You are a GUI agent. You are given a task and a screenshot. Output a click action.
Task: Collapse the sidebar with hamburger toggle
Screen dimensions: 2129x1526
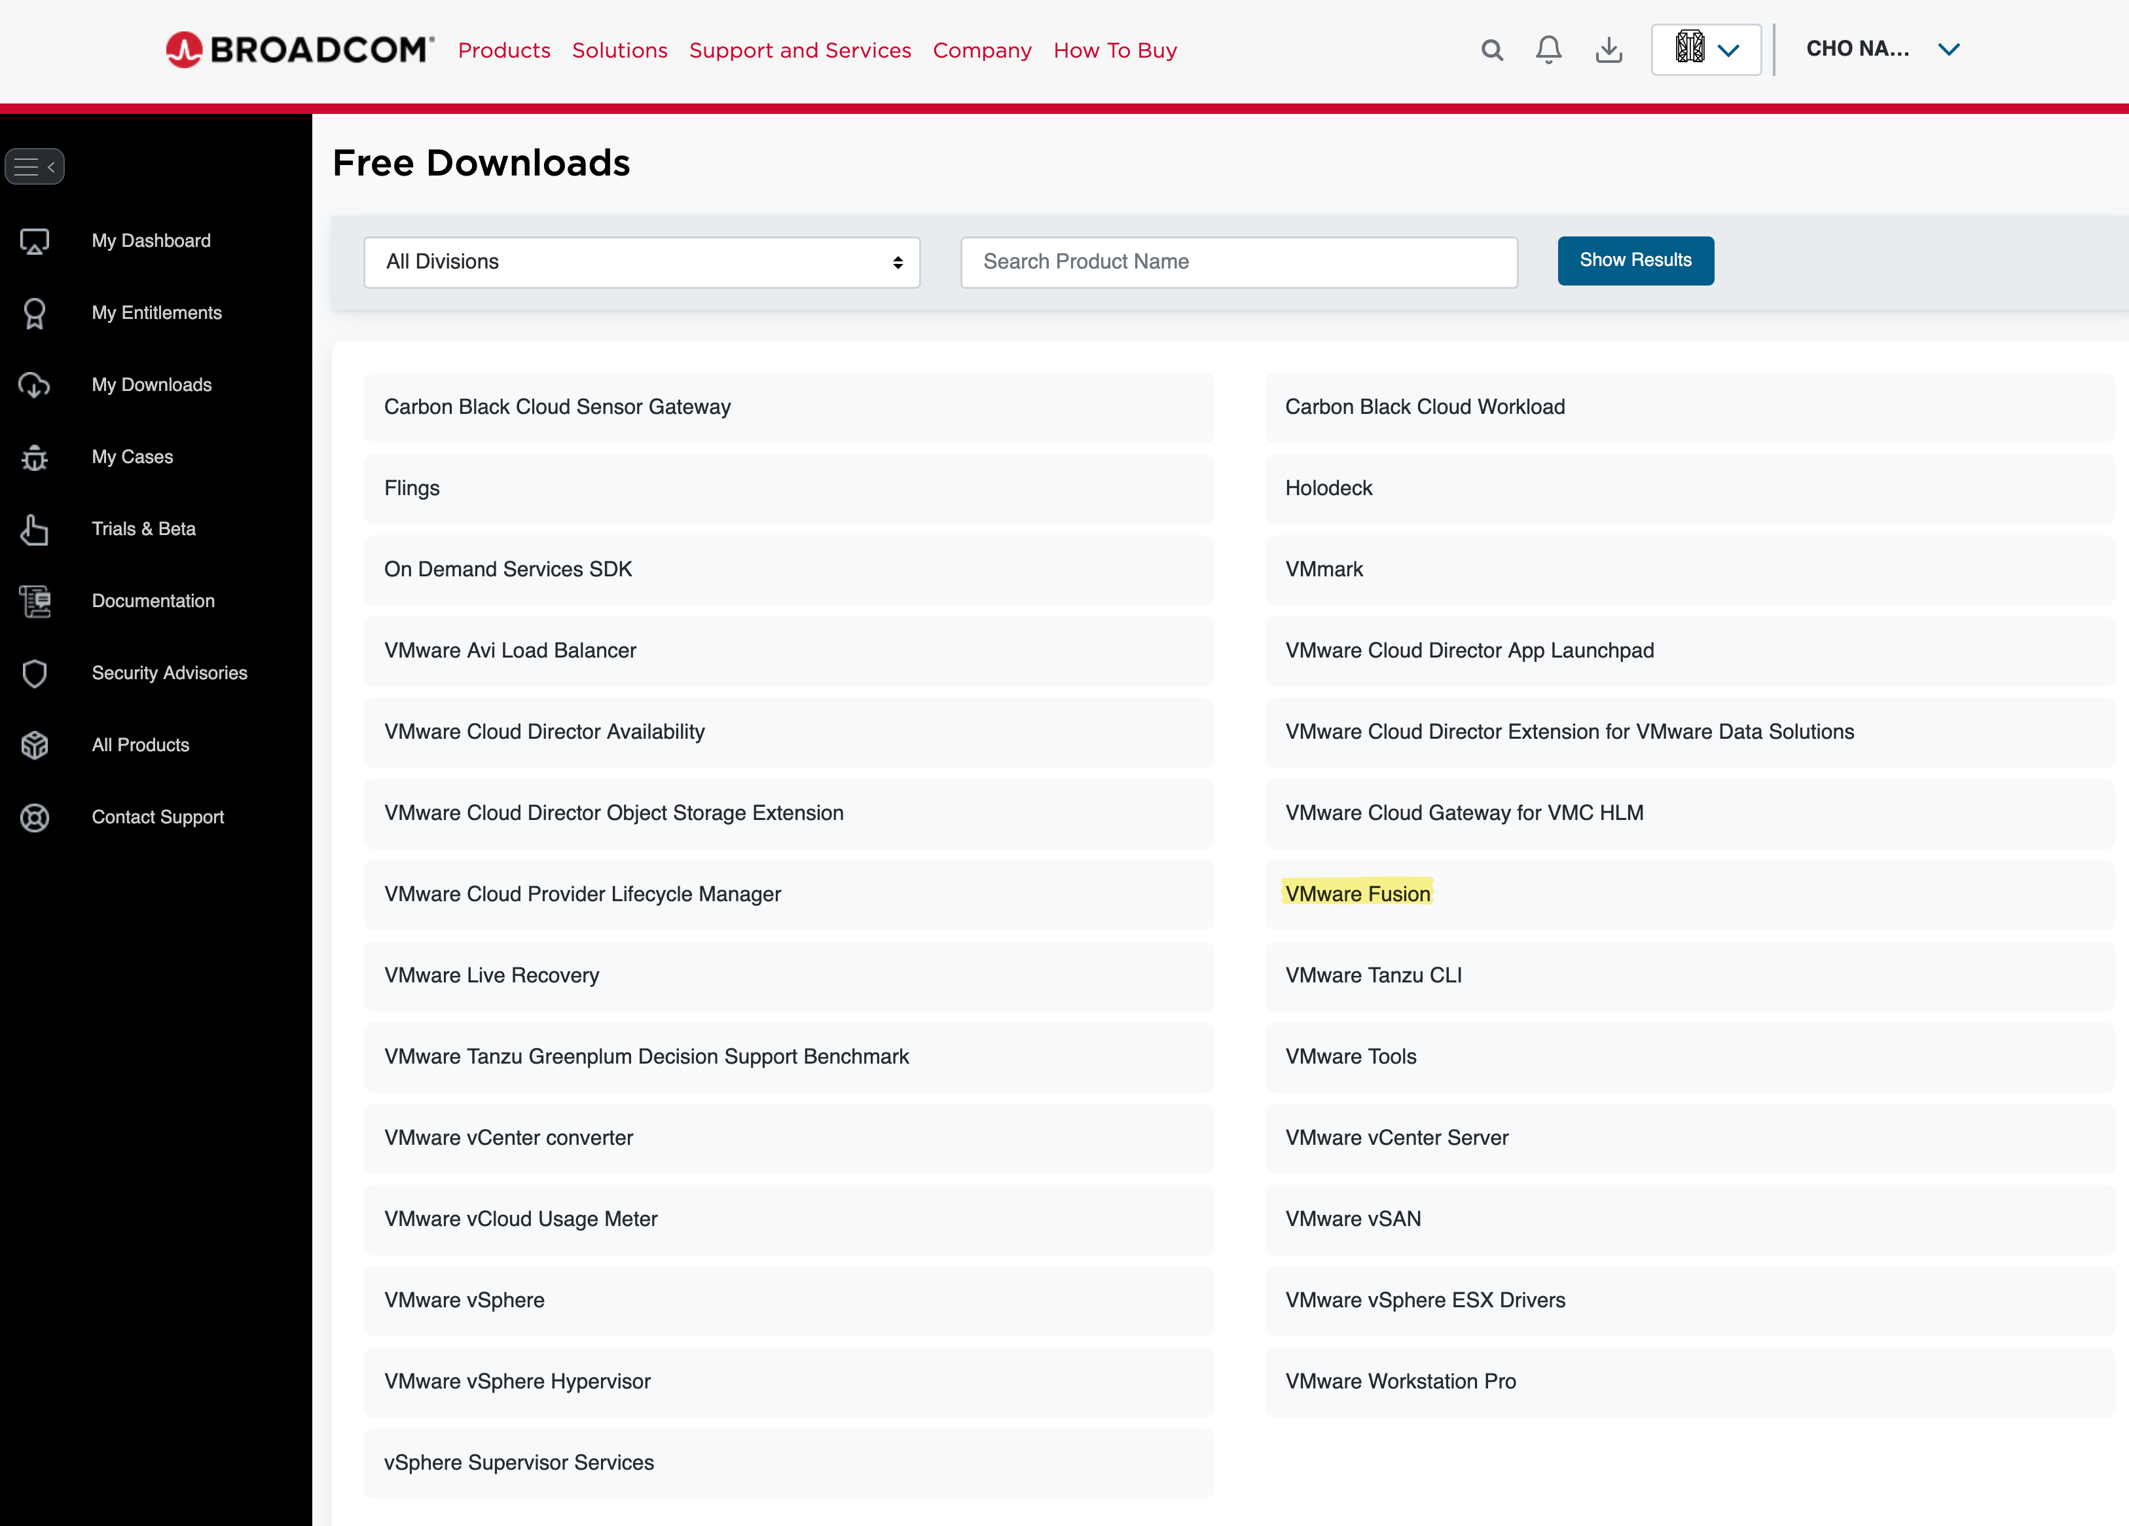pos(35,167)
